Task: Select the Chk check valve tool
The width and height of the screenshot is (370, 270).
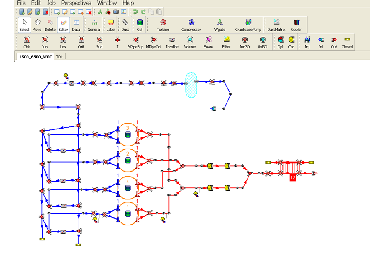Action: click(x=27, y=43)
